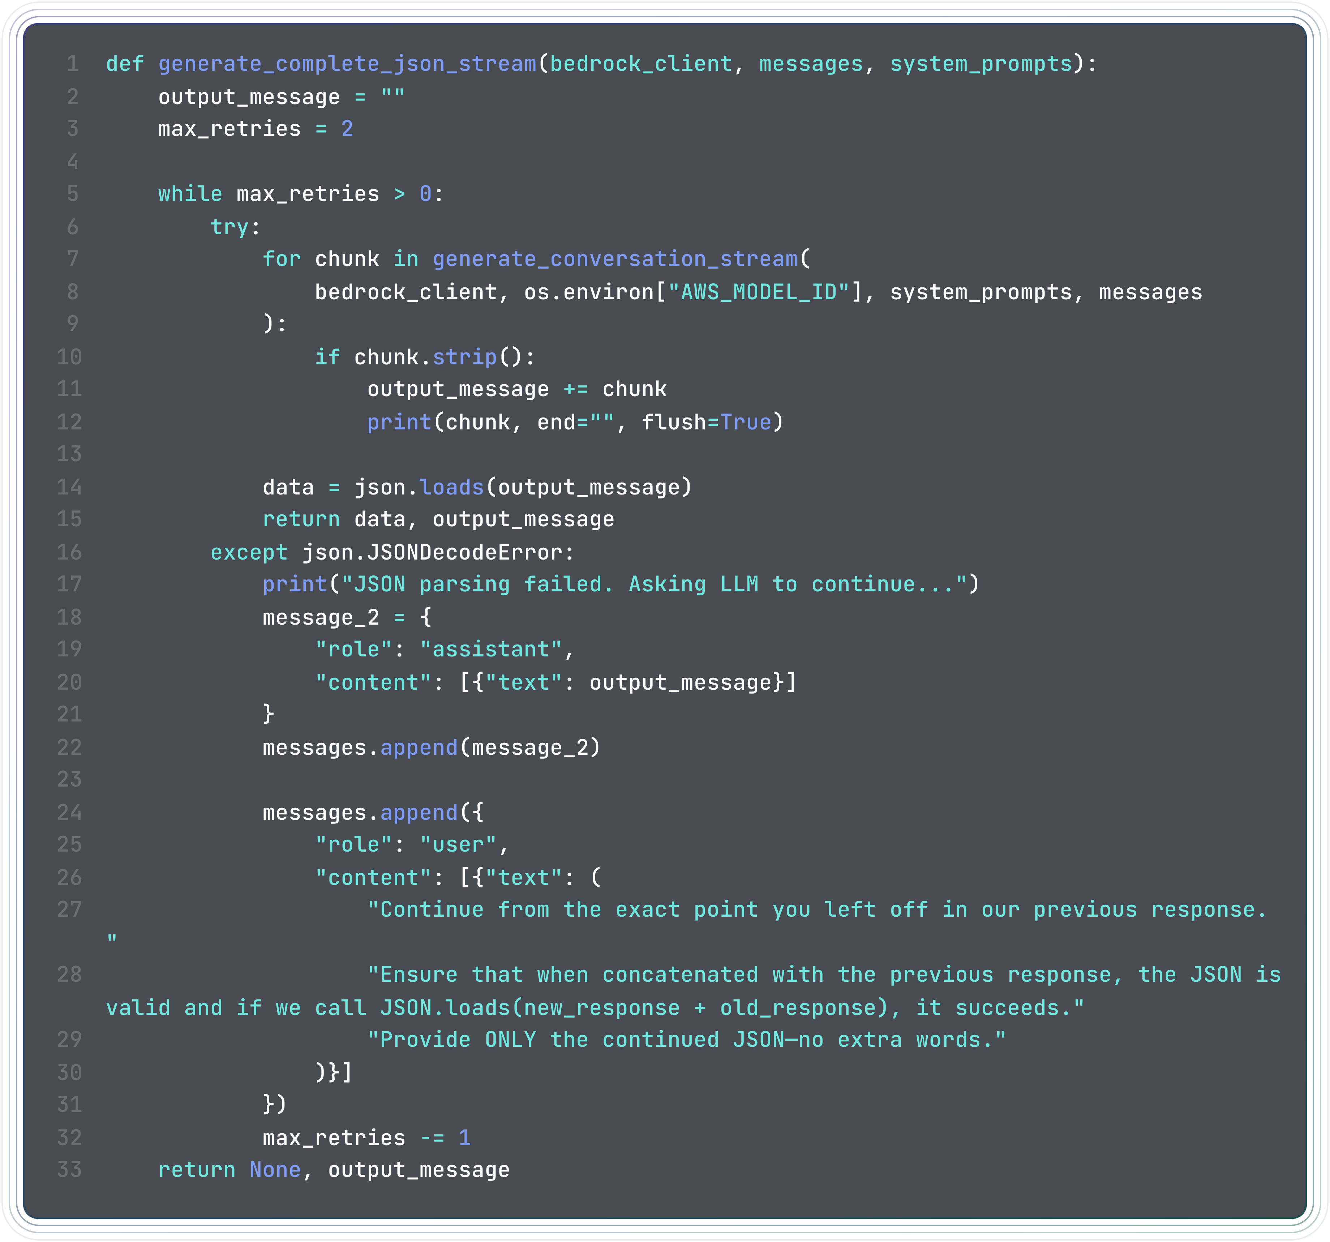Click line number 28 in gutter

[x=70, y=974]
